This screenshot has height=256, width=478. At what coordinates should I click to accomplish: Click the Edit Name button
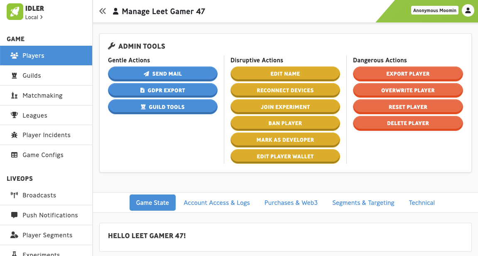tap(285, 74)
